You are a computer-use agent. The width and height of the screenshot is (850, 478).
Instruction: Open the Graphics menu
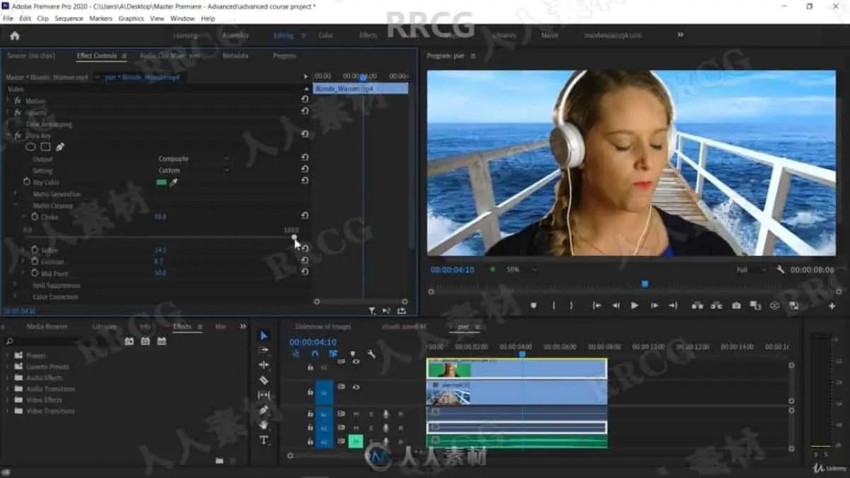[x=131, y=18]
